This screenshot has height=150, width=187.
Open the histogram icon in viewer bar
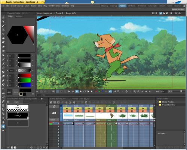(114, 91)
